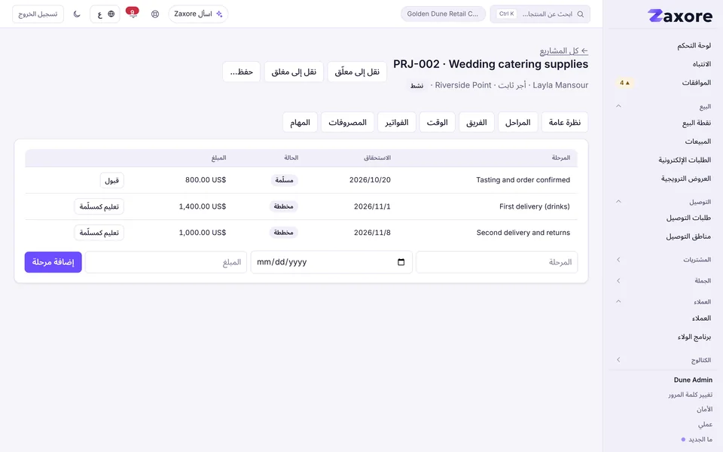Open العملاء customers page link
723x452 pixels.
701,318
